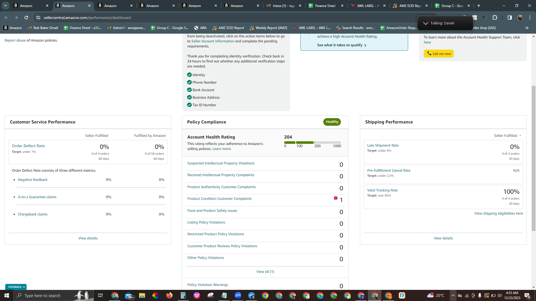Open View shipping eligibilities here
The height and width of the screenshot is (301, 536).
499,213
